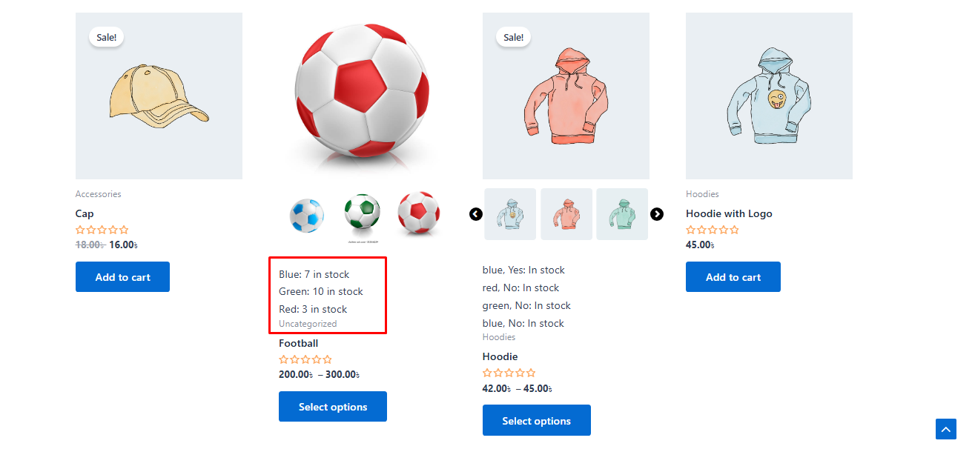Image resolution: width=975 pixels, height=452 pixels.
Task: Select the green football variation thumbnail
Action: tap(362, 213)
